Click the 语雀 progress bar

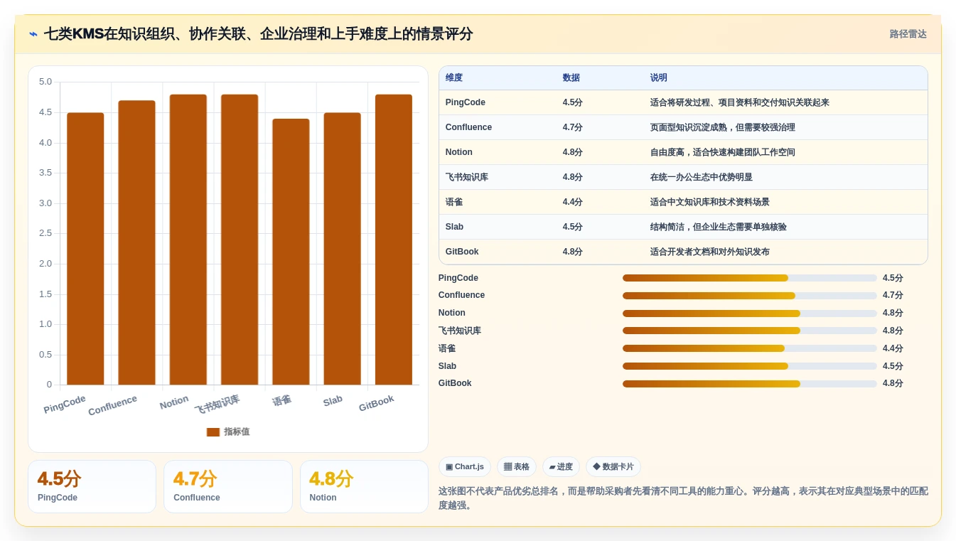pyautogui.click(x=750, y=348)
